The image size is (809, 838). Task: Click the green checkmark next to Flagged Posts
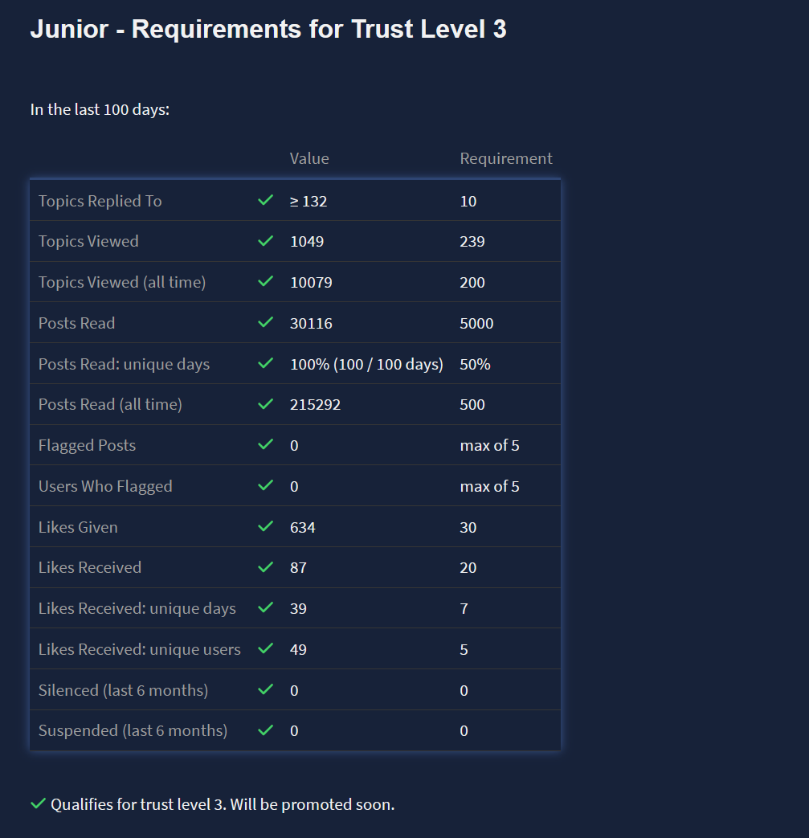[265, 445]
